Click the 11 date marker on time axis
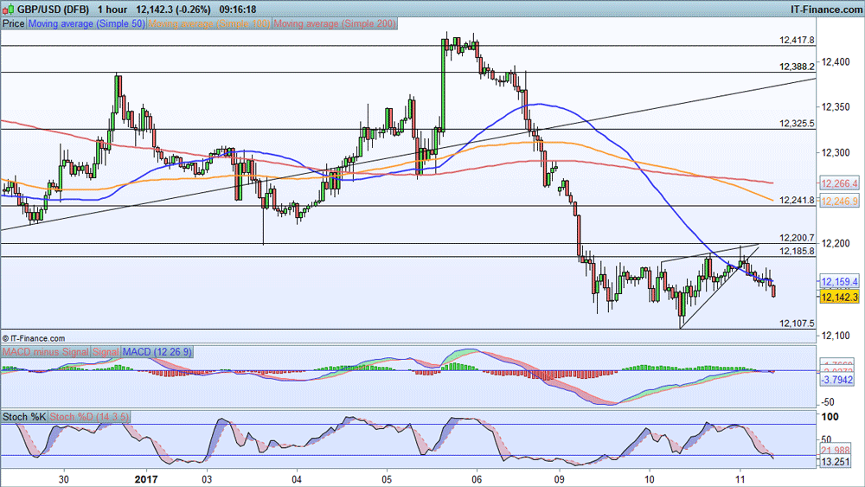 click(x=740, y=479)
